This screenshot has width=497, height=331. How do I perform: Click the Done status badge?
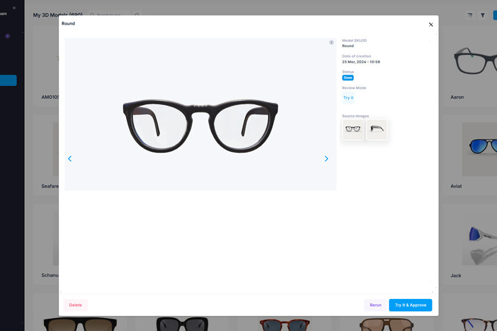[347, 78]
